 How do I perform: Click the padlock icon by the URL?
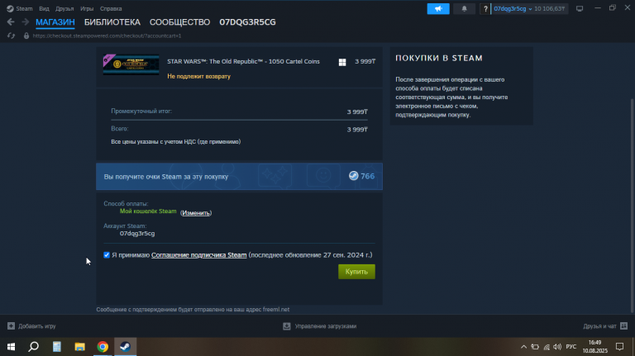pyautogui.click(x=26, y=36)
